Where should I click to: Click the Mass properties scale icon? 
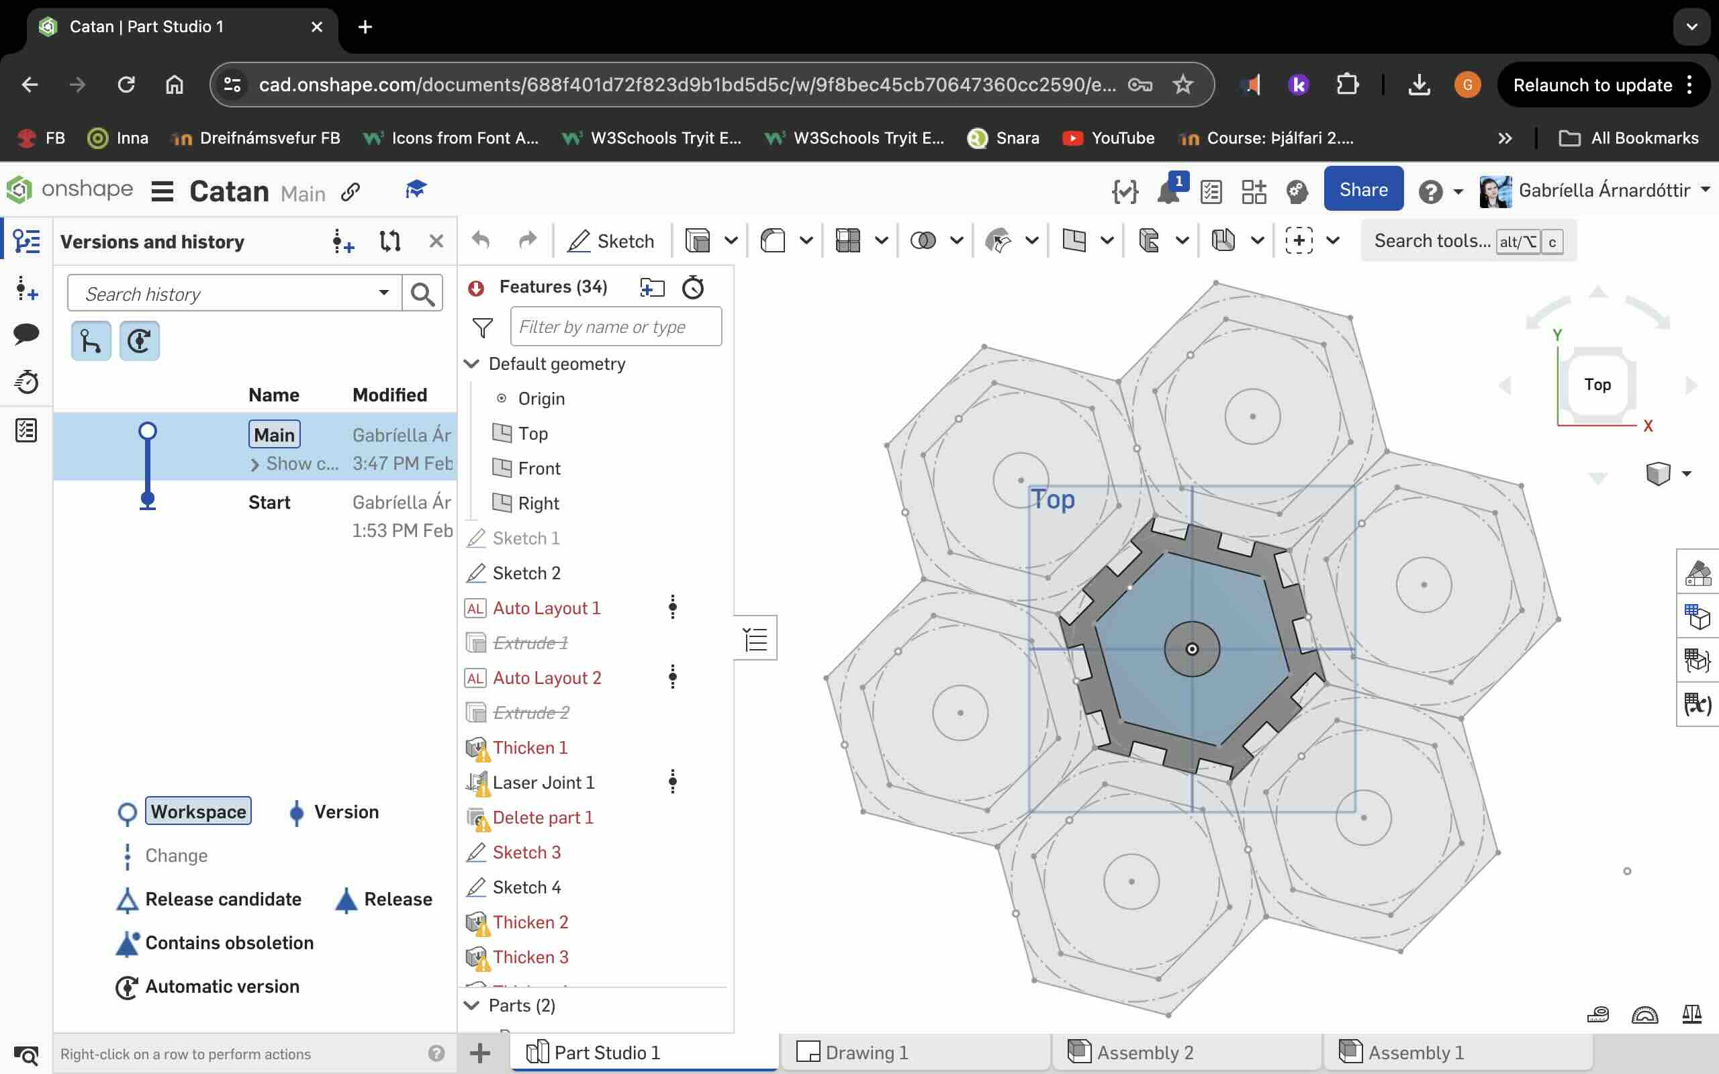[1692, 1015]
